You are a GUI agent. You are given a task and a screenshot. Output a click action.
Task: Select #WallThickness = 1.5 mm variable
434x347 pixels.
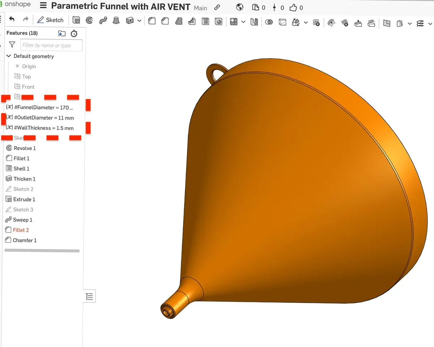(x=40, y=128)
